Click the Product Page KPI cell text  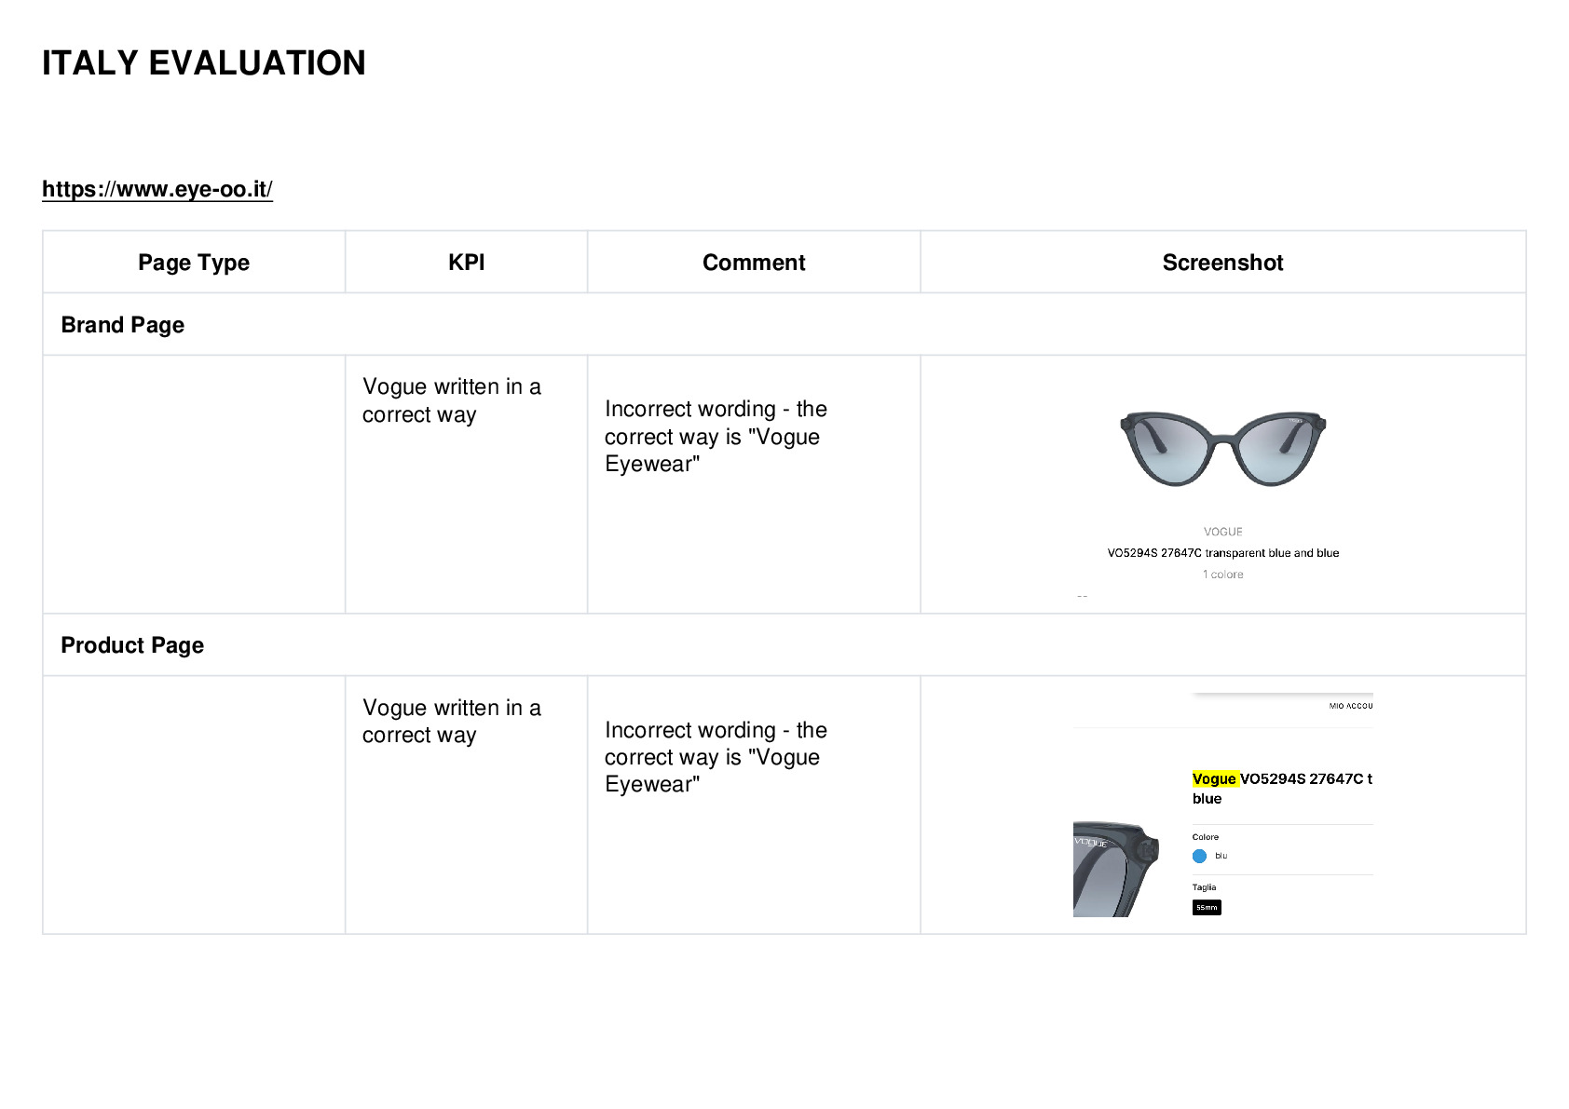click(452, 721)
